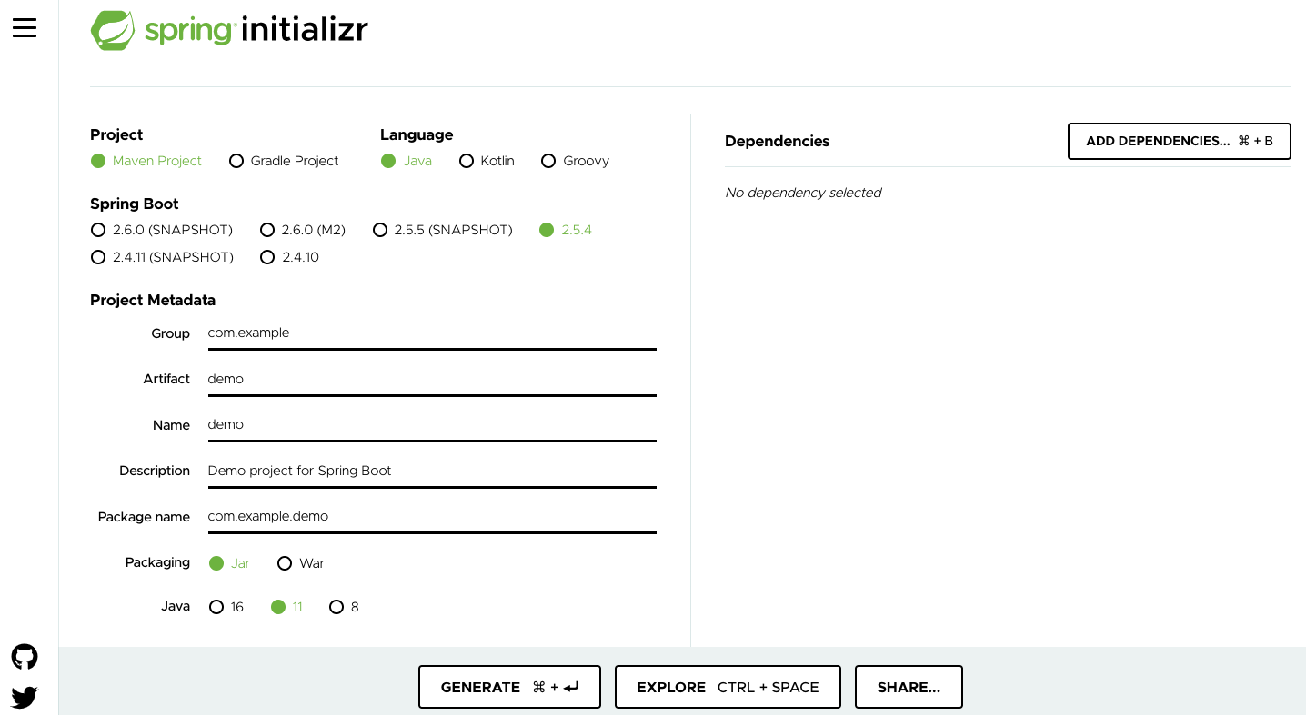Focus the Group input field
Image resolution: width=1306 pixels, height=715 pixels.
point(431,333)
